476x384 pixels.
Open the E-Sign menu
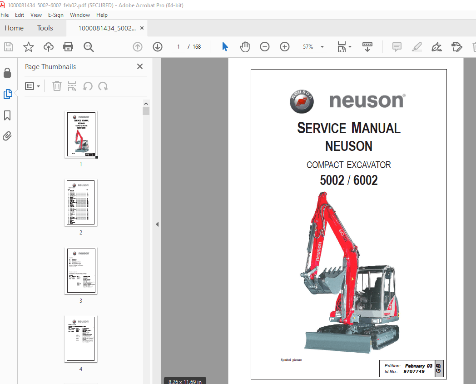pos(56,15)
